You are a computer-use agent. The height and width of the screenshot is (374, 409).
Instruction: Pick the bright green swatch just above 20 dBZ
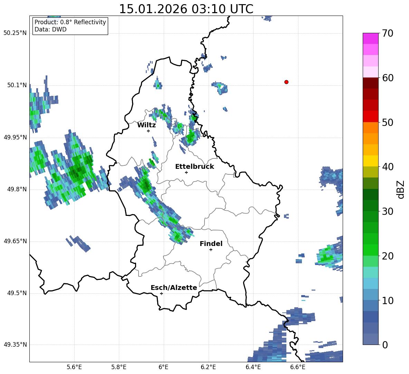pyautogui.click(x=370, y=250)
